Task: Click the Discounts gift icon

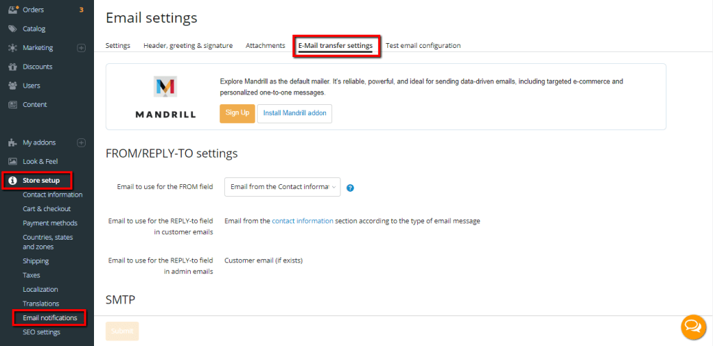Action: click(x=13, y=67)
